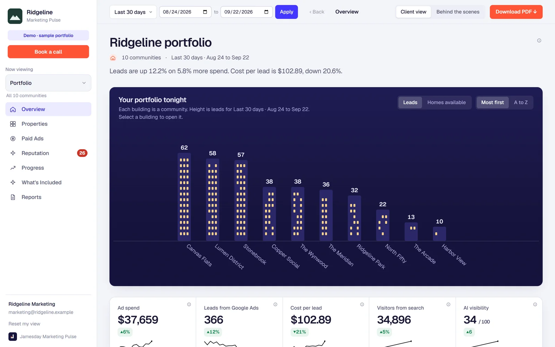Click the Reputation 26 notification badge

82,153
